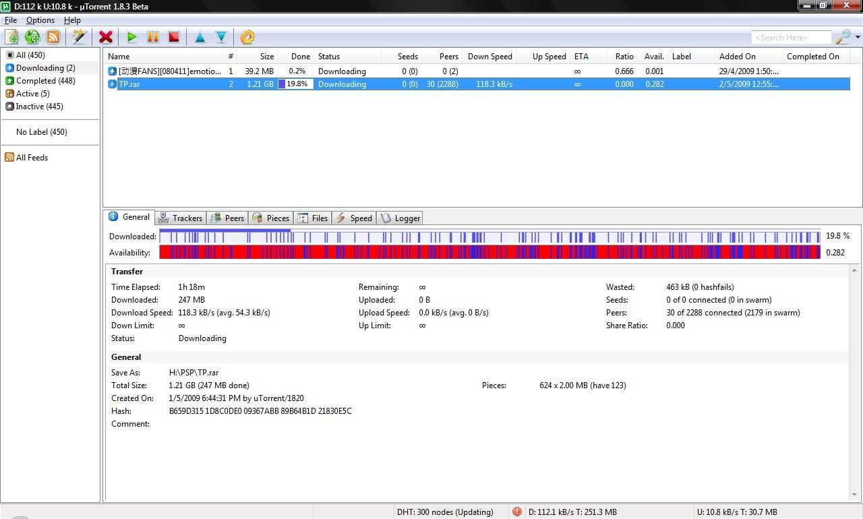
Task: Stop torrent with the red square icon
Action: 173,37
